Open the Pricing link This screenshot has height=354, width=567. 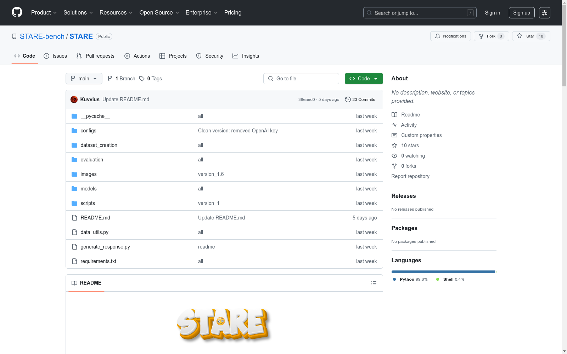point(233,13)
